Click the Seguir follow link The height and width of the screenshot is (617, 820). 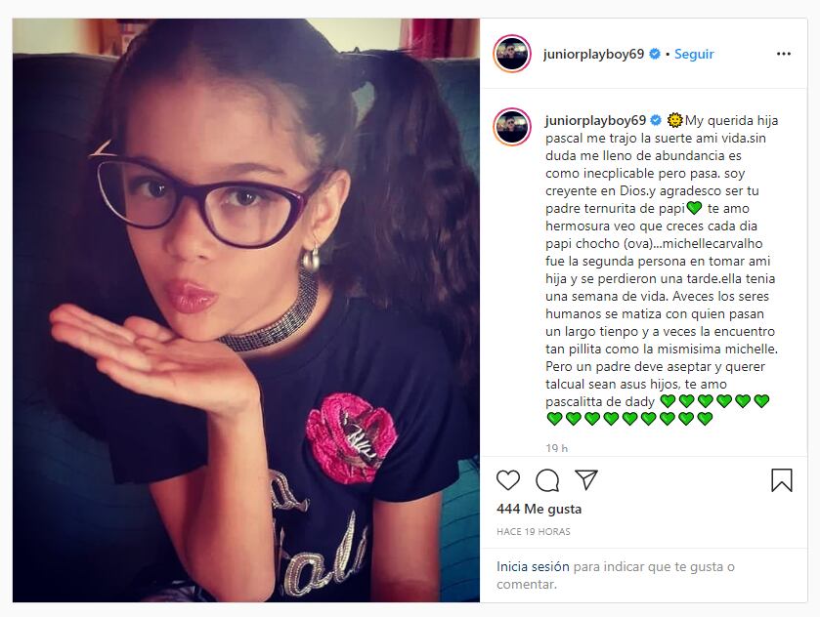coord(694,54)
